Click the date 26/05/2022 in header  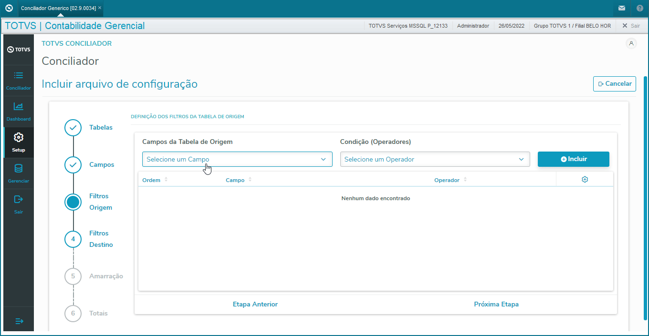click(511, 26)
